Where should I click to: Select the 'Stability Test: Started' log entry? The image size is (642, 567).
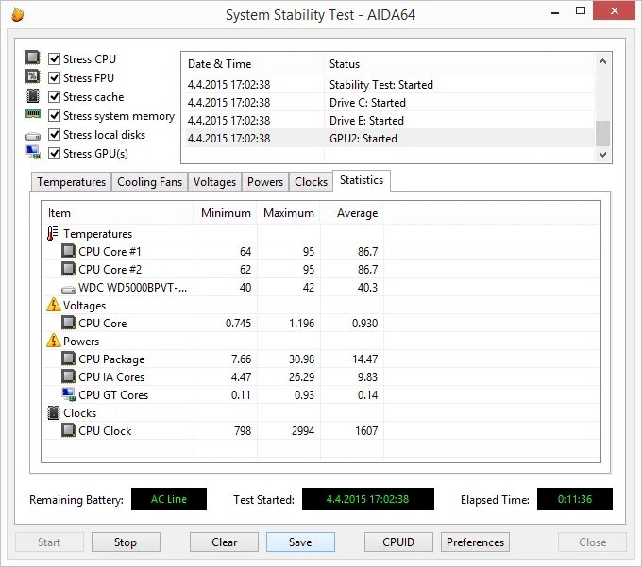pyautogui.click(x=388, y=85)
